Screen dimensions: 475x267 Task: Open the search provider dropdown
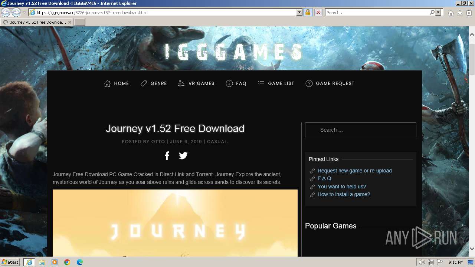pos(438,12)
